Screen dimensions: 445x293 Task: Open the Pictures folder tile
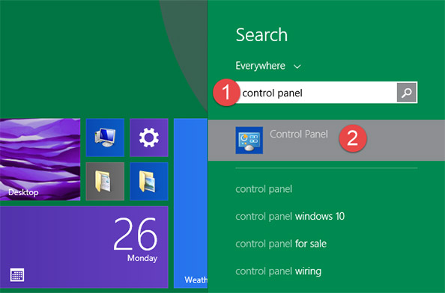coord(149,181)
